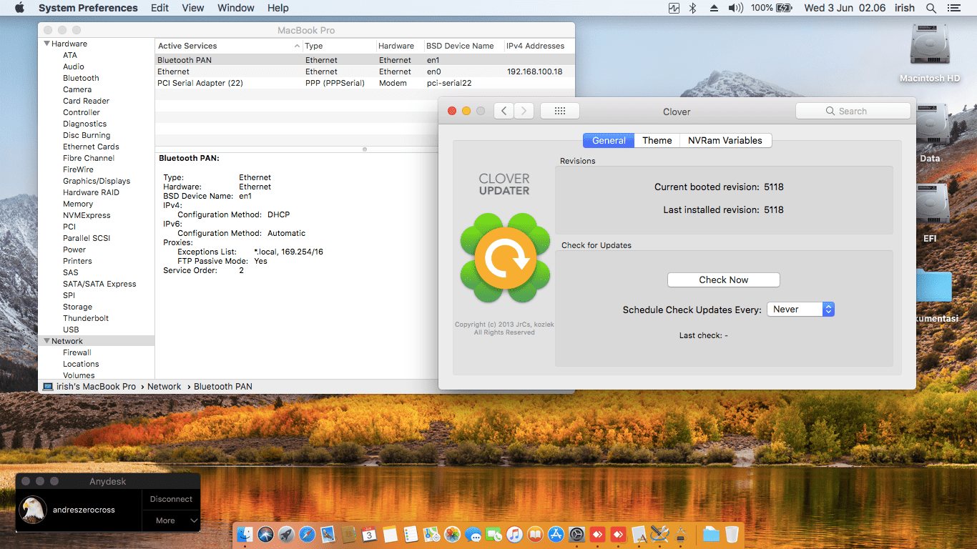Viewport: 977px width, 549px height.
Task: Open the System Preferences app menu
Action: click(88, 8)
